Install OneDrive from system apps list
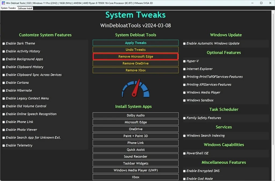This screenshot has width=275, height=181. 136,129
